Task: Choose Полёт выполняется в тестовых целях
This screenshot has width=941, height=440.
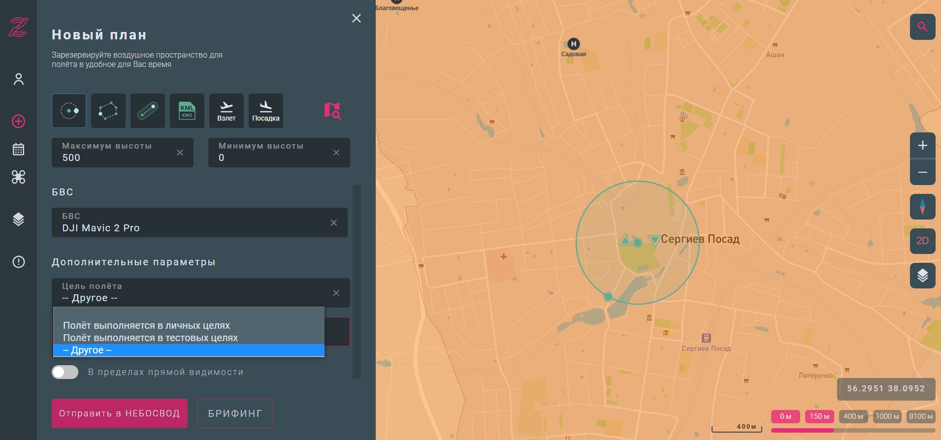Action: (x=189, y=338)
